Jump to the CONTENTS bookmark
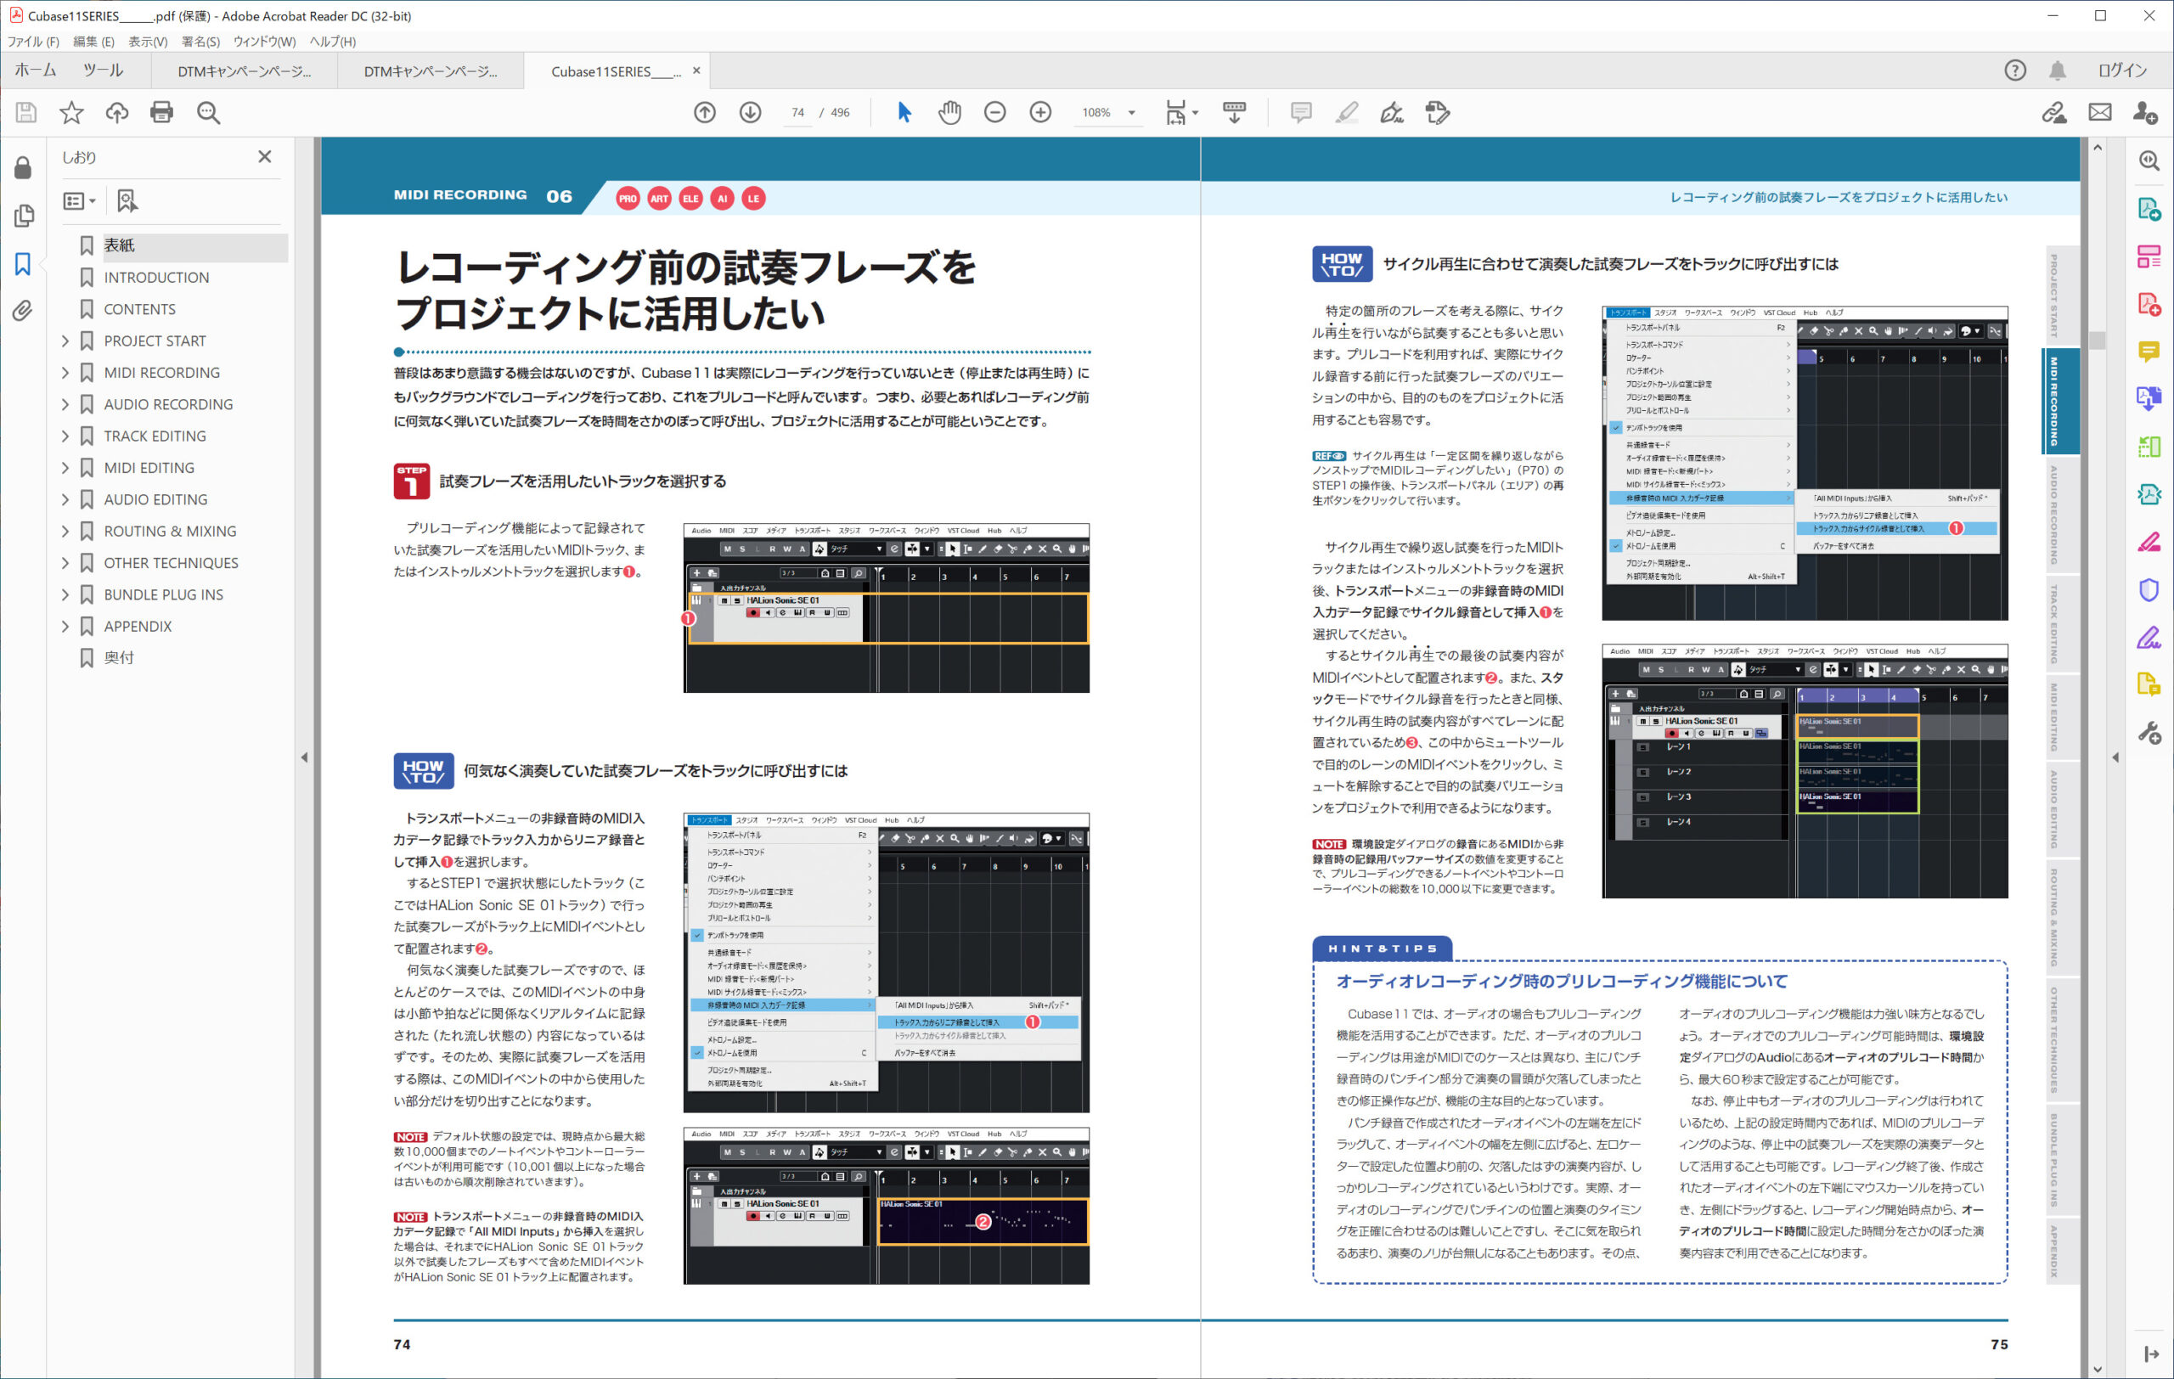Screen dimensions: 2174x1379 pos(139,308)
